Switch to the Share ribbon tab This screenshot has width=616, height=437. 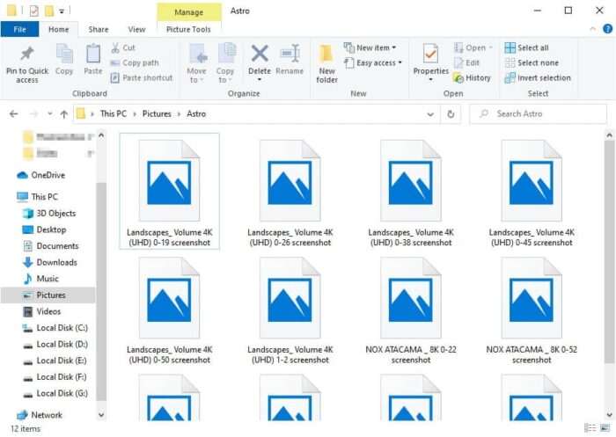pos(99,29)
